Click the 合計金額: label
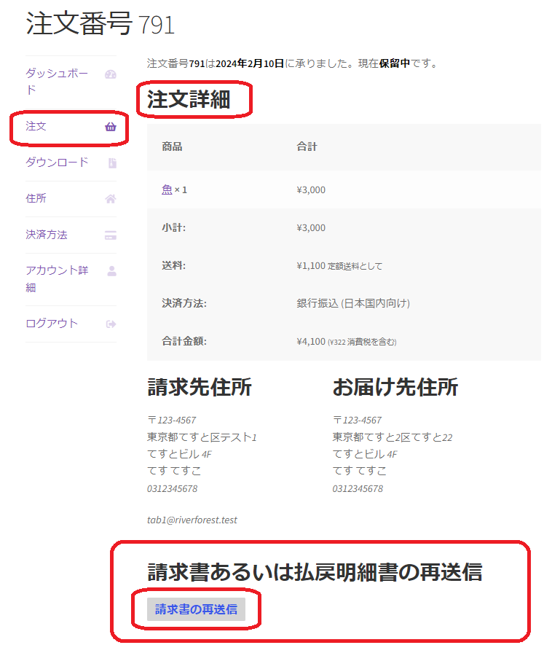 click(x=184, y=341)
